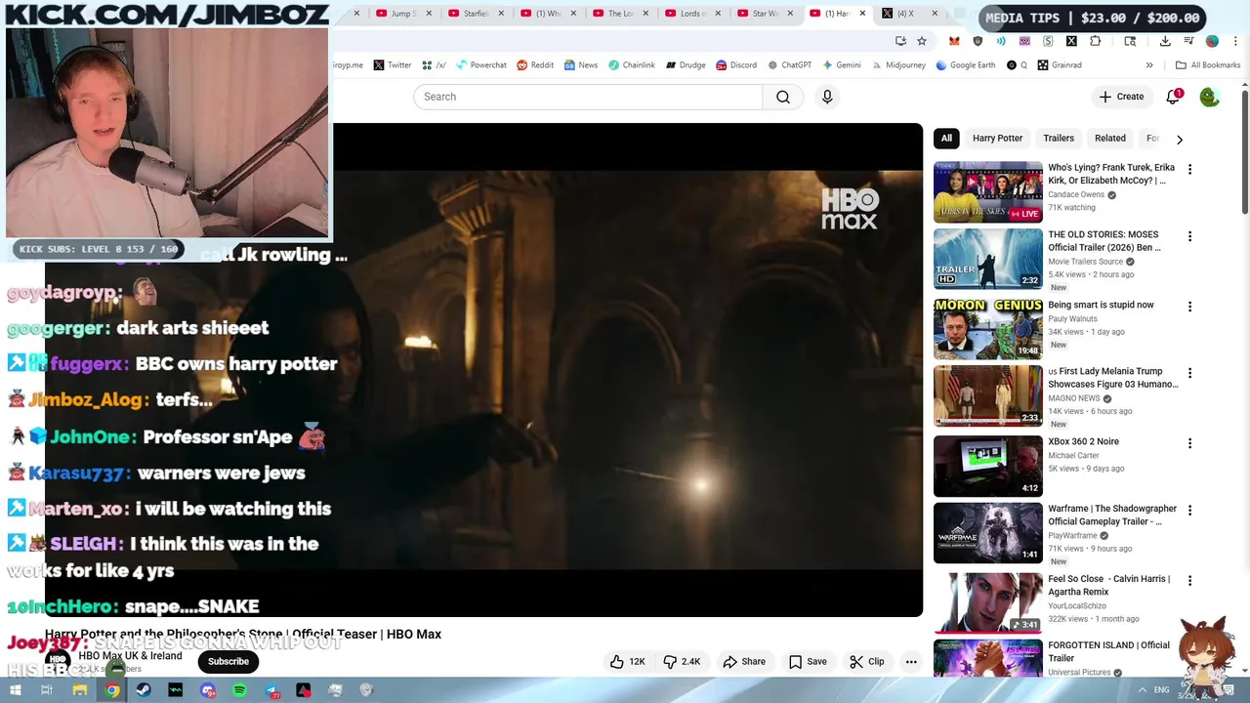Open Create menu button
The height and width of the screenshot is (703, 1250).
pos(1121,97)
